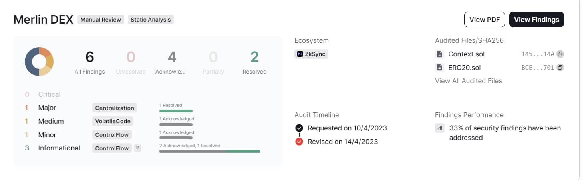Click the Minor 1 Acknowledged progress bar
582x180 pixels.
176,138
